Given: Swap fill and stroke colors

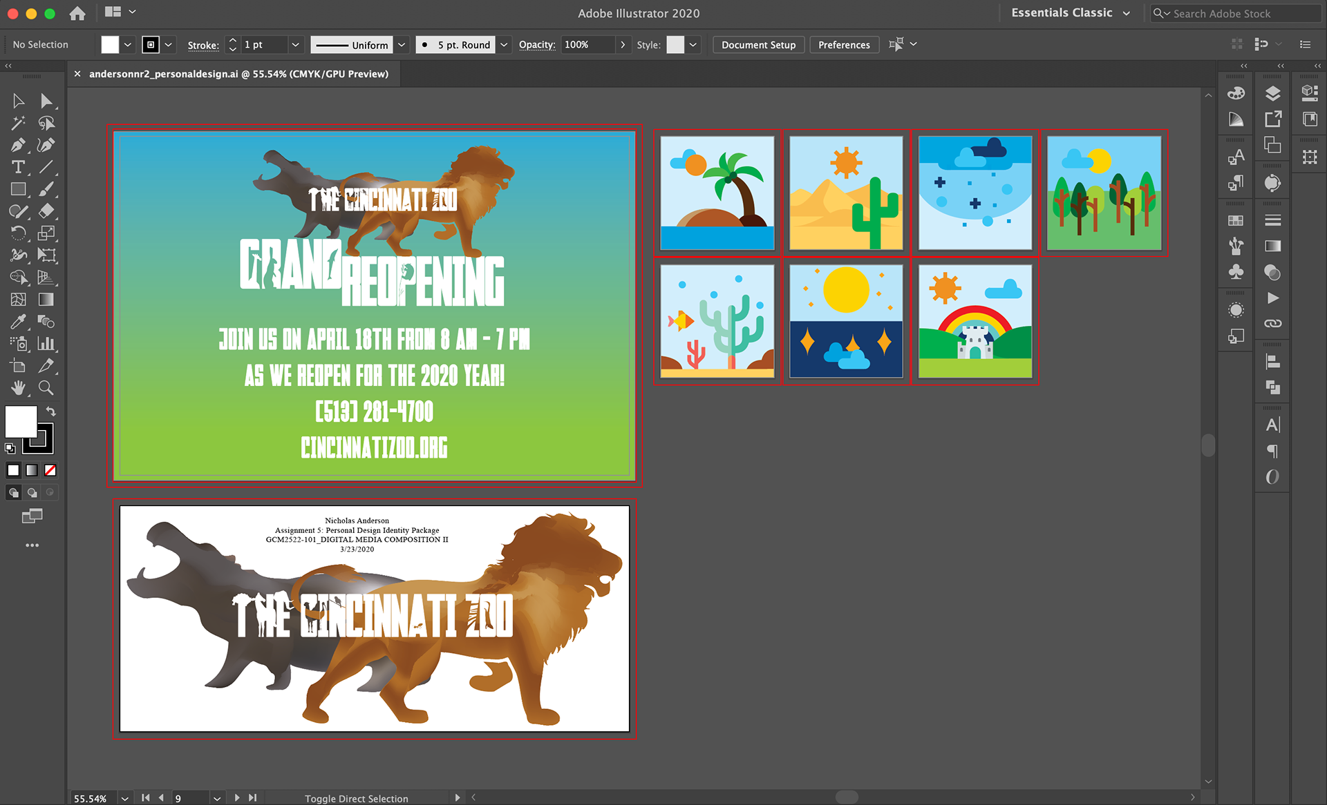Looking at the screenshot, I should [x=50, y=411].
